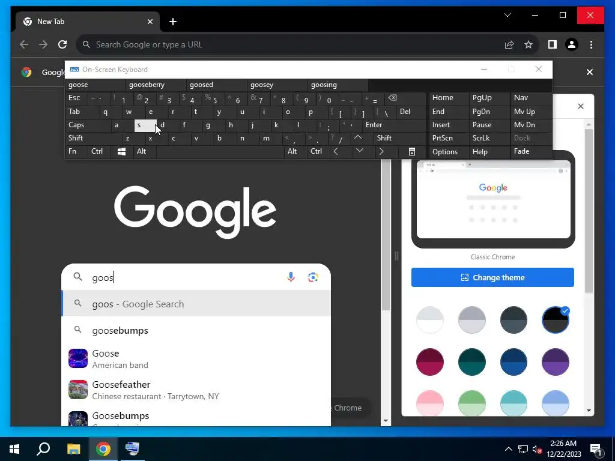Screen dimensions: 615x461
Task: Select the 'goosebumps' search suggestion
Action: 196,331
